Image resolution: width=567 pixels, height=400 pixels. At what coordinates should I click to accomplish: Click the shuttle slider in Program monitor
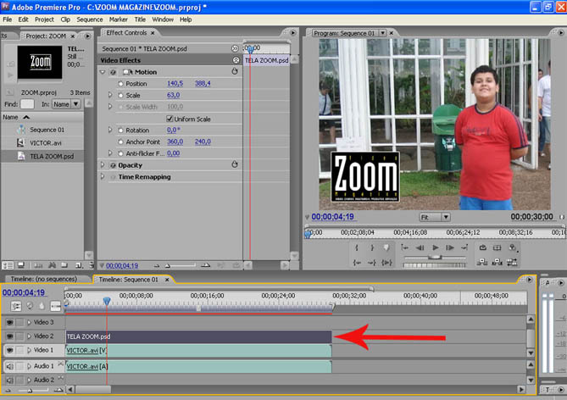[436, 257]
